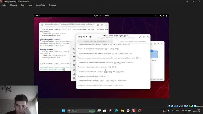This screenshot has width=203, height=114.
Task: Open the Устройства menu
Action: [x=41, y=5]
